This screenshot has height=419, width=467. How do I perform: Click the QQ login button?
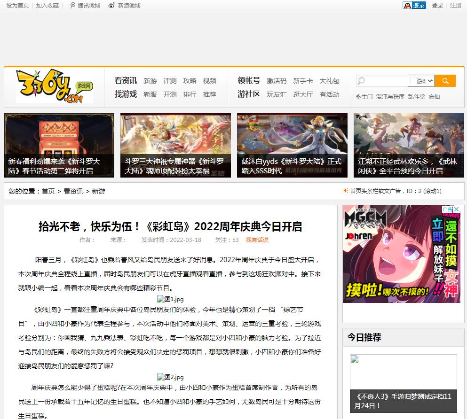point(414,5)
